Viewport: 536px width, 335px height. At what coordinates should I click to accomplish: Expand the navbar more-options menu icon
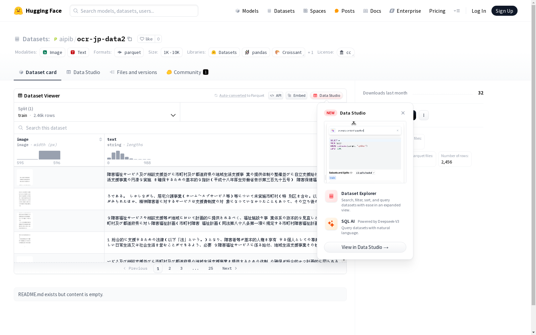coord(457,11)
